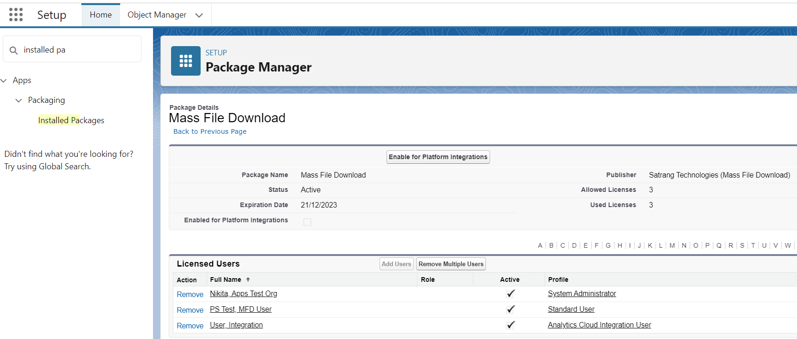797x339 pixels.
Task: Click the Active checkmark for PS Test, MFD User
Action: coord(511,309)
